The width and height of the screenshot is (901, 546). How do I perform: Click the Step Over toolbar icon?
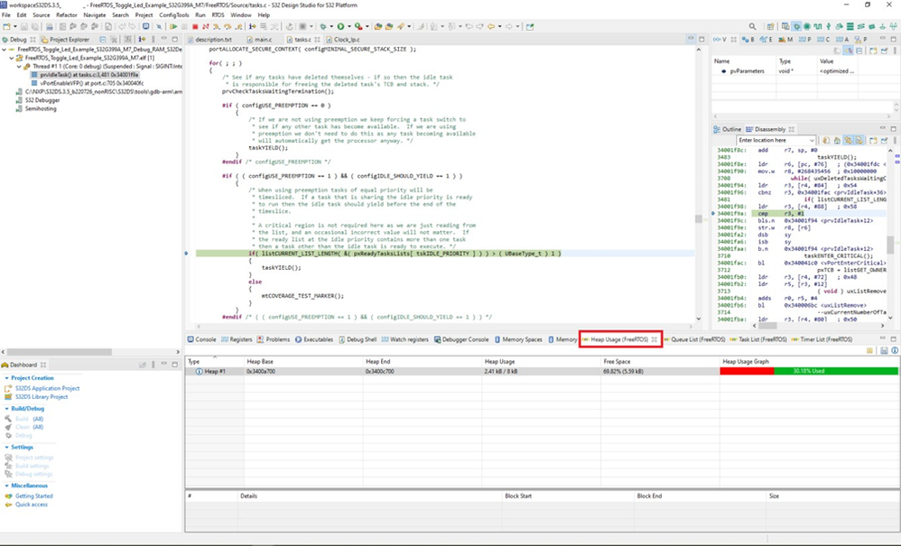227,26
